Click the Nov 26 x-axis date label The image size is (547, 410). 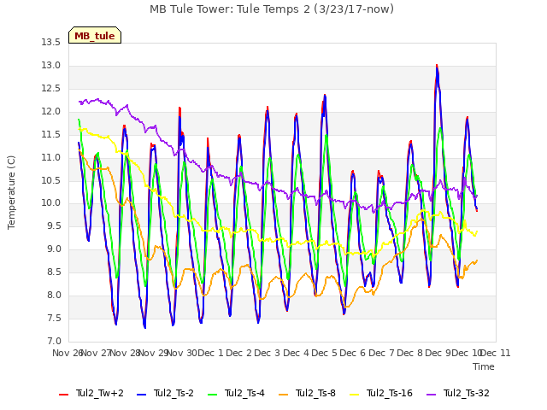[x=68, y=353]
